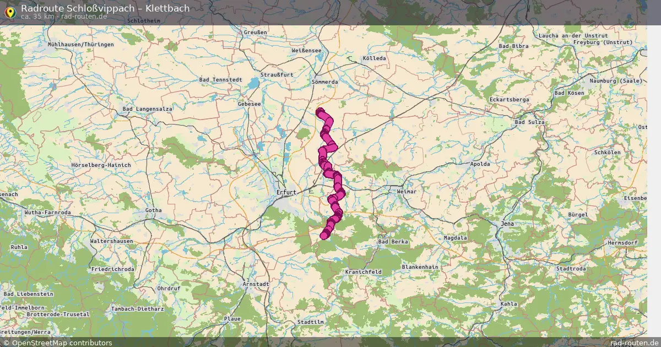The image size is (661, 347).
Task: Click the Arnstadt town label
Action: pos(256,284)
